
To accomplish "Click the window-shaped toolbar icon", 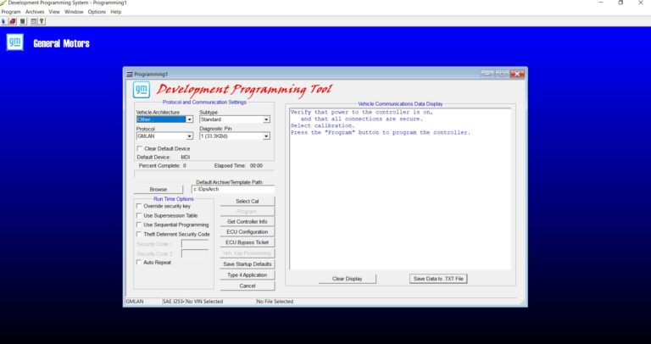I will [33, 20].
